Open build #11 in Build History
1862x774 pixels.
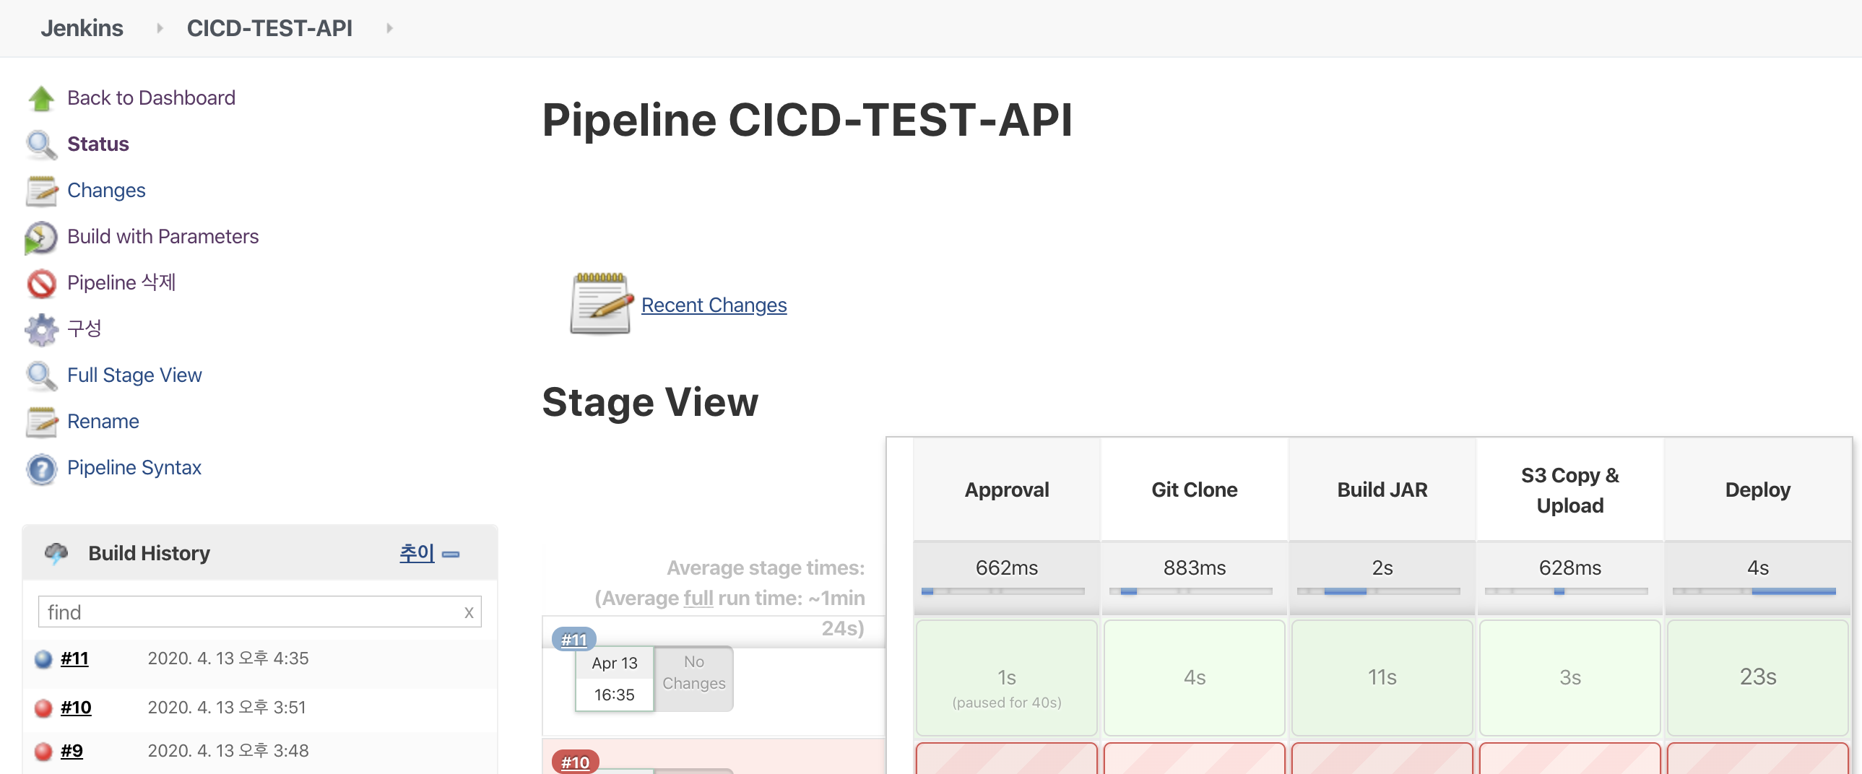click(x=74, y=658)
